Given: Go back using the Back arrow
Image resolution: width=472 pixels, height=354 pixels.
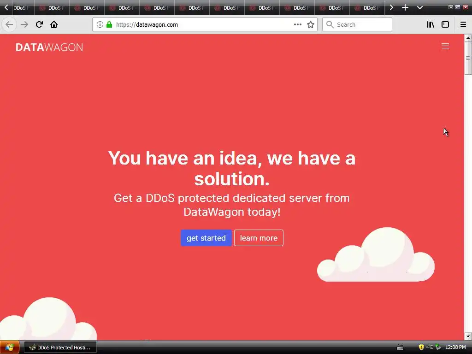Looking at the screenshot, I should coord(9,25).
